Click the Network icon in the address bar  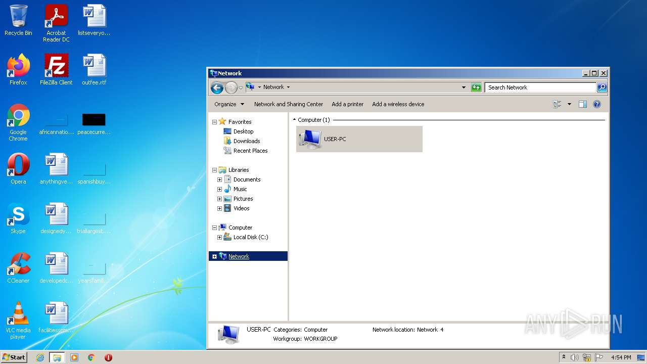[x=250, y=87]
